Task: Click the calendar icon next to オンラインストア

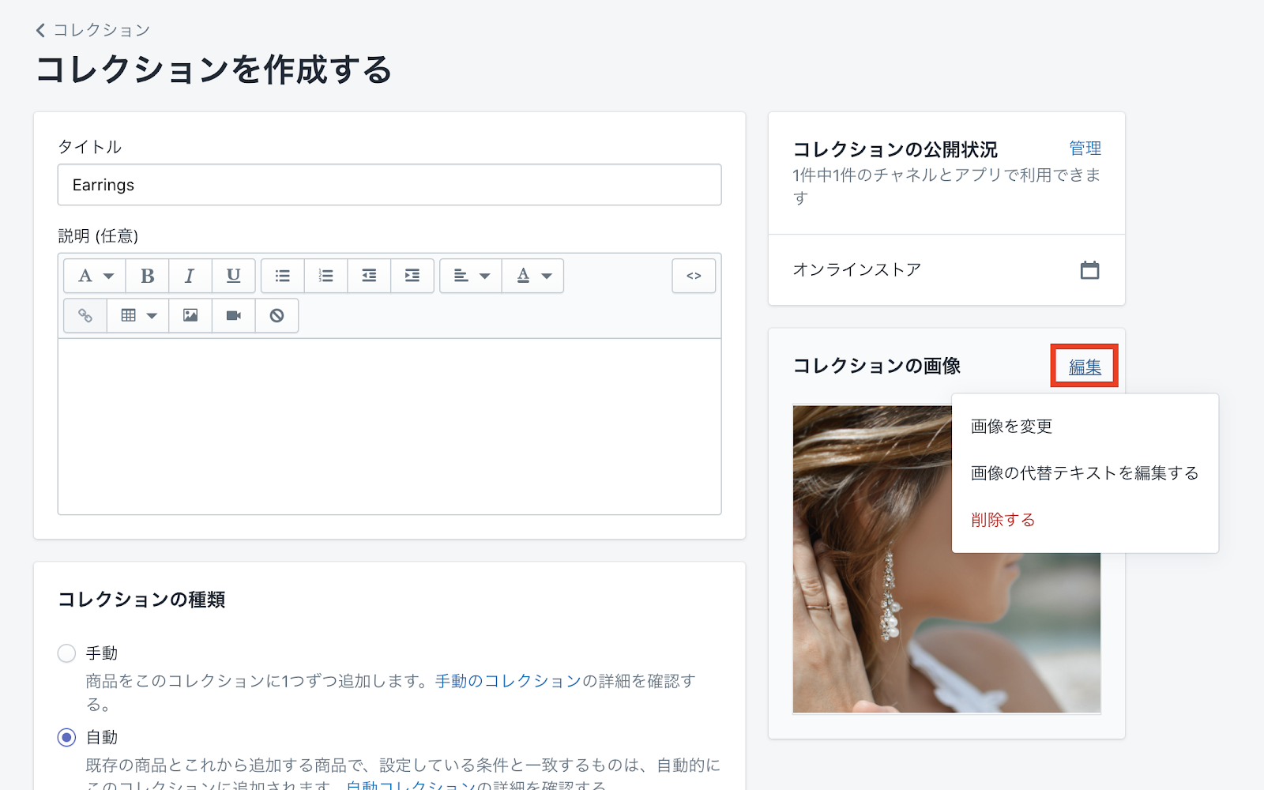Action: pos(1089,270)
